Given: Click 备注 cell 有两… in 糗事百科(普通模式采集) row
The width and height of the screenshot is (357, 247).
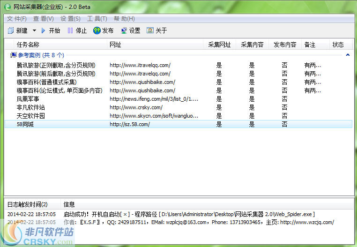Looking at the screenshot, I should click(x=312, y=82).
